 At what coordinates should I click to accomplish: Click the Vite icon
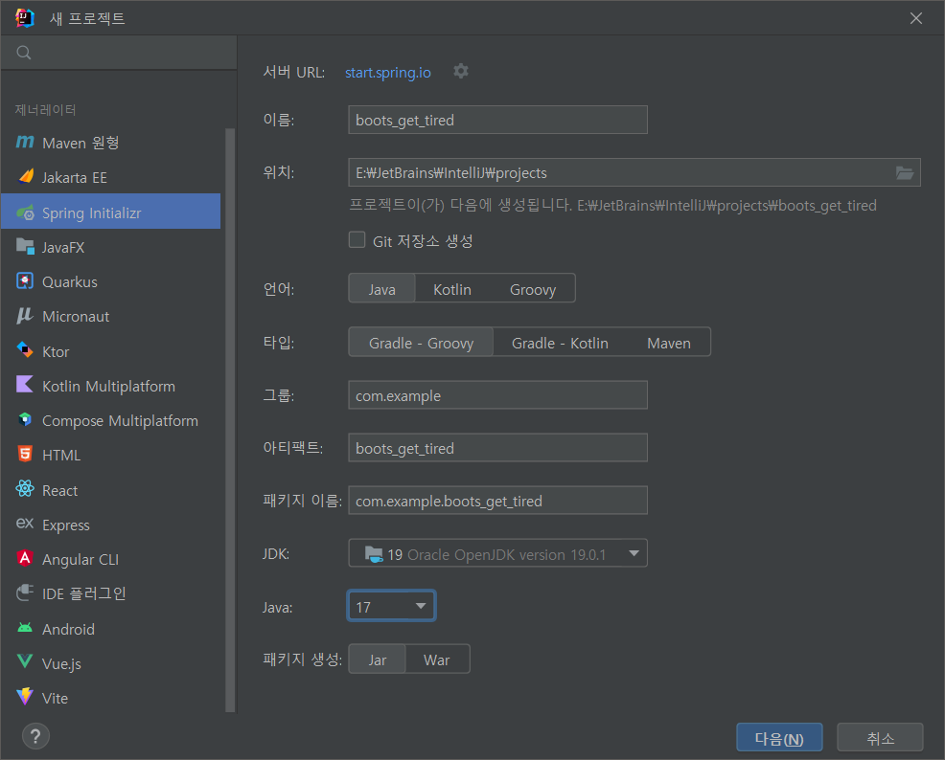[x=25, y=696]
